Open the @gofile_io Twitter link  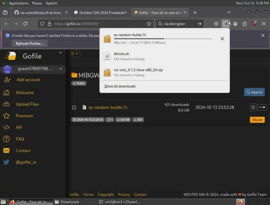pos(26,162)
